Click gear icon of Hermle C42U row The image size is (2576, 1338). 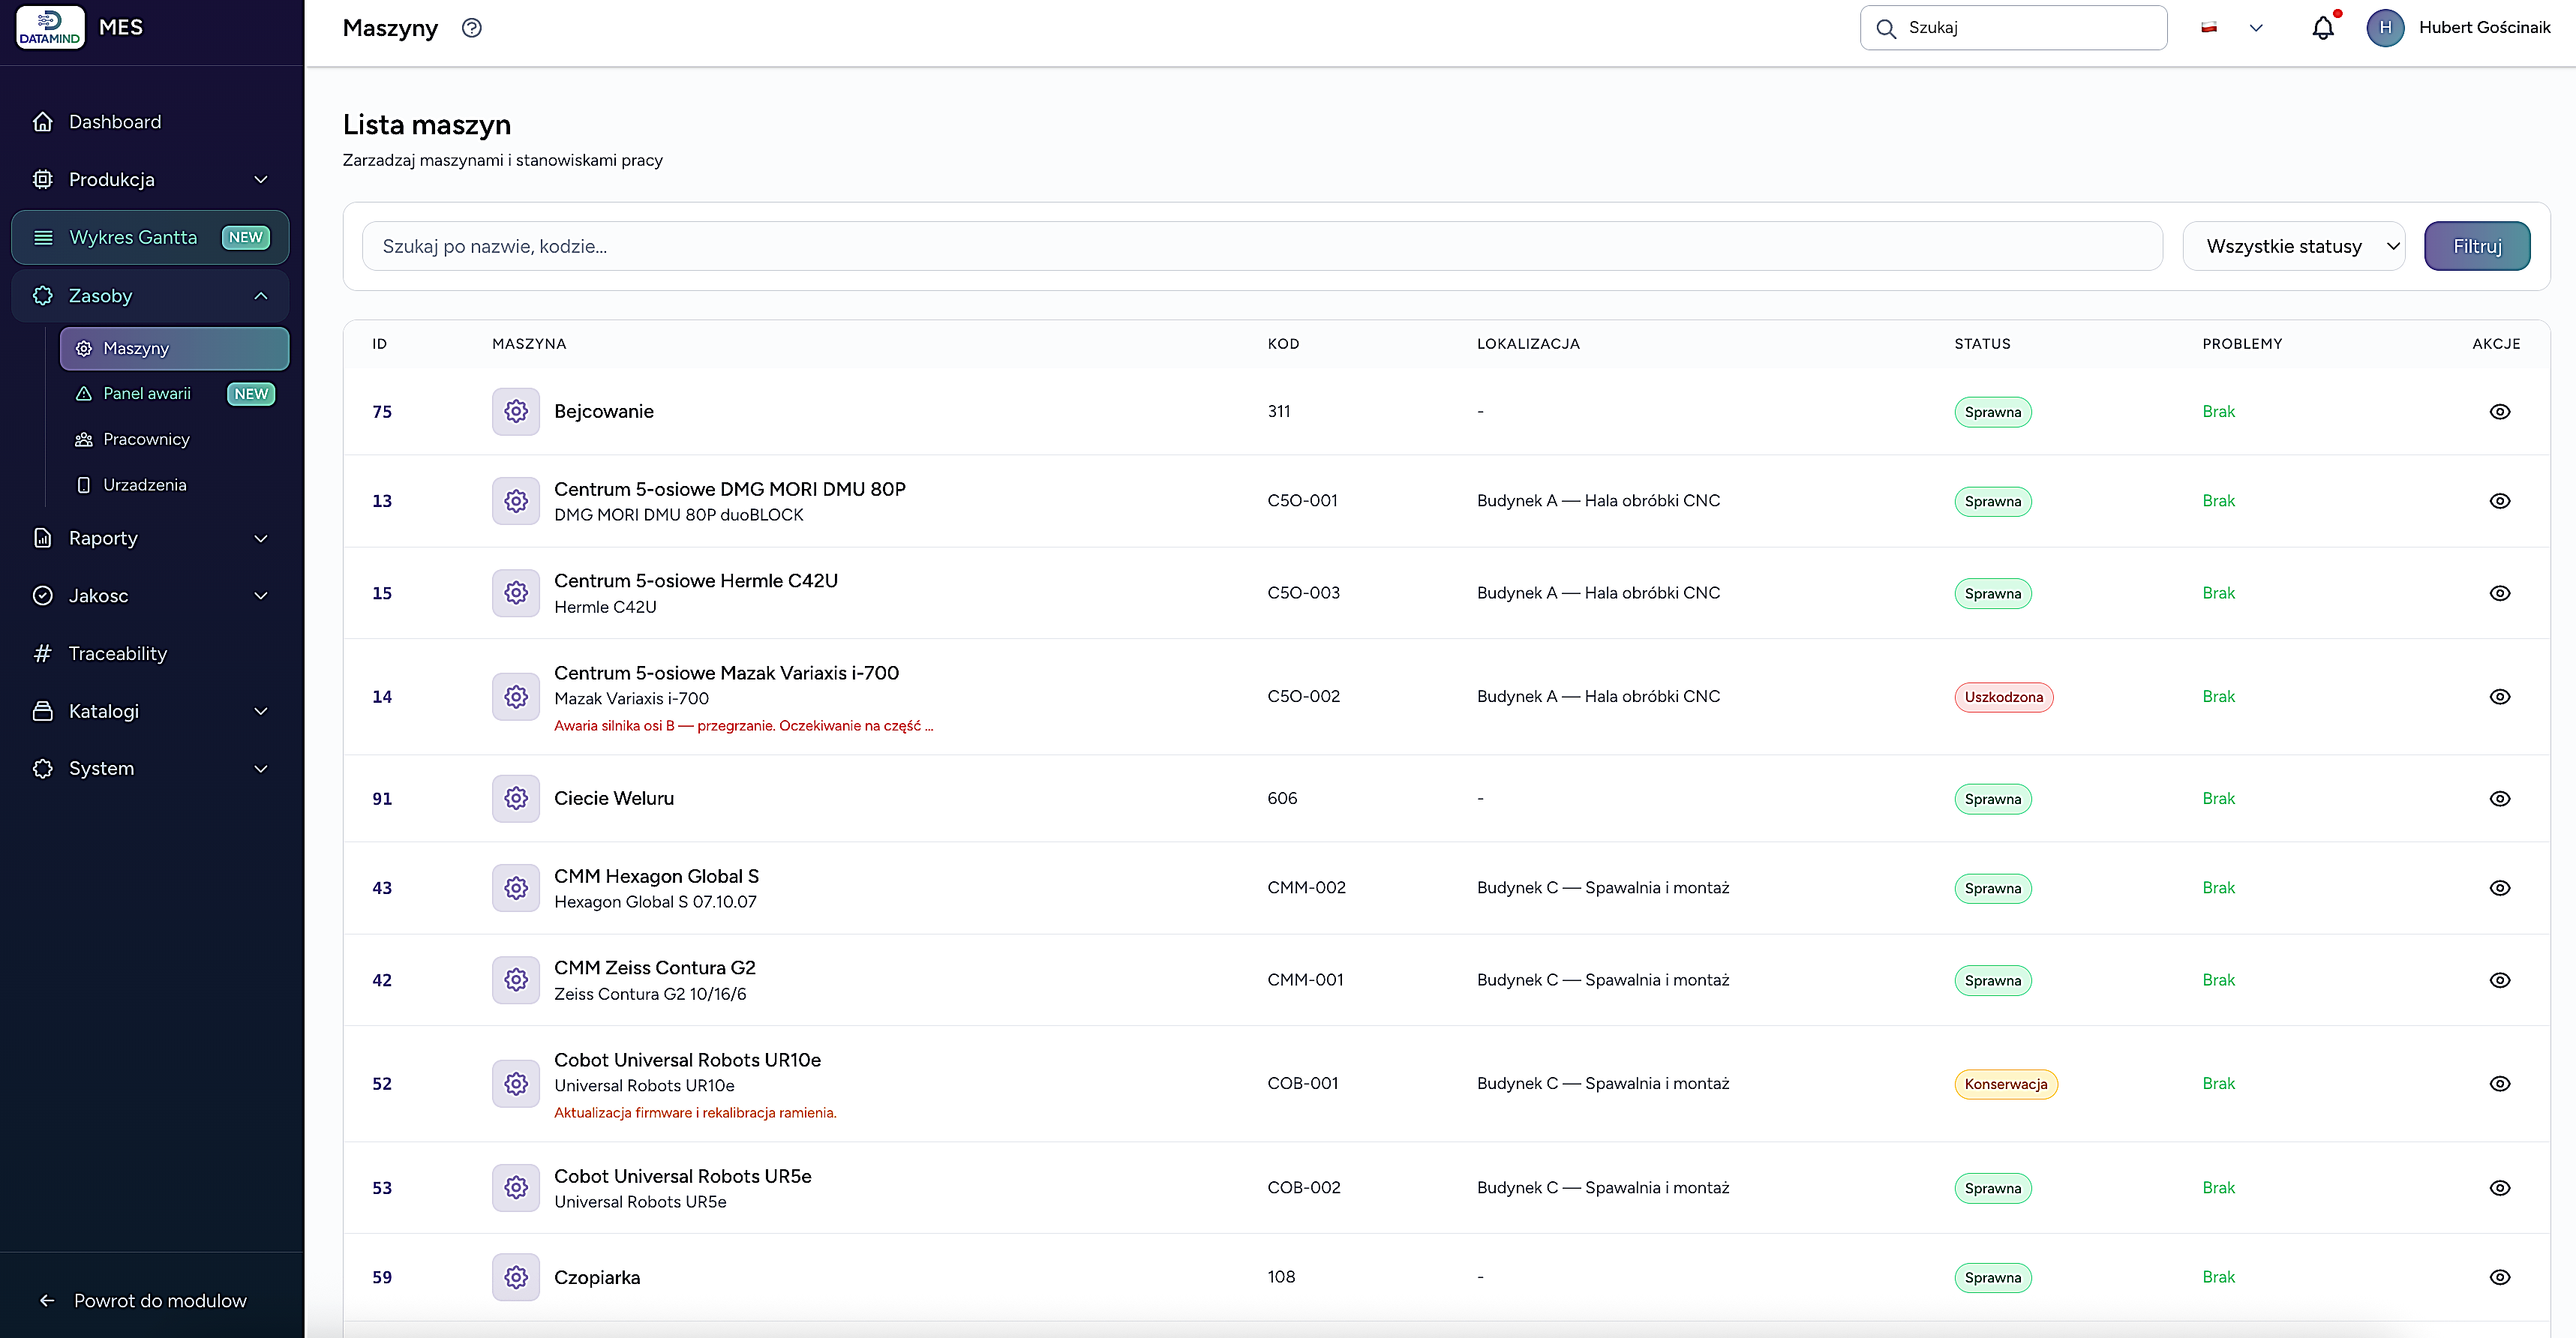click(516, 593)
